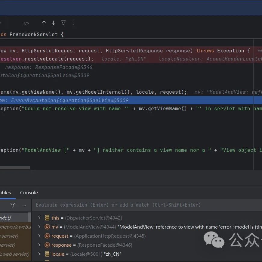Click the 'throws' keyword in method signature
This screenshot has width=262, height=262.
205,51
